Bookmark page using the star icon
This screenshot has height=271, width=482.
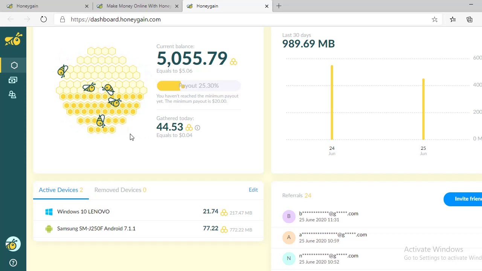pos(435,20)
